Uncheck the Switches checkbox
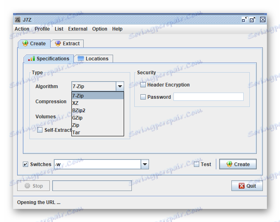Viewport: 280px width, 222px height. [x=26, y=164]
